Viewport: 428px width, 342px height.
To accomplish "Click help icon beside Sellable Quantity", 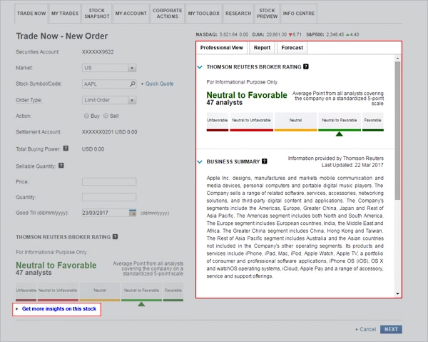I will (61, 166).
